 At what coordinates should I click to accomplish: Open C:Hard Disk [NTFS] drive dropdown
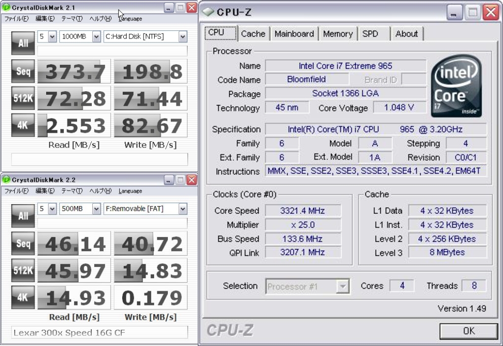(183, 36)
